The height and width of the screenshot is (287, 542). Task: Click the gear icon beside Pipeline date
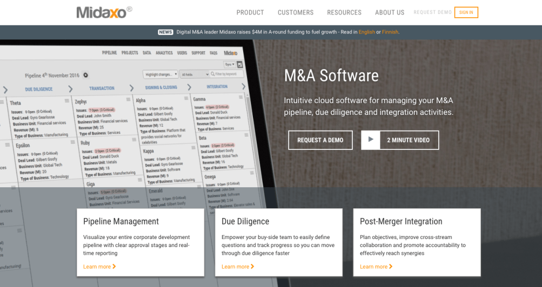coord(85,75)
